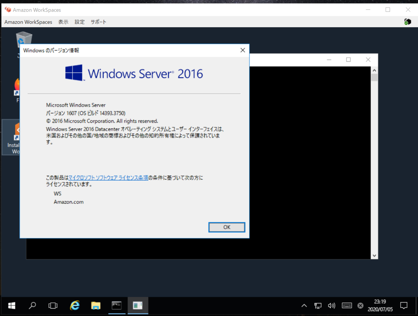This screenshot has width=418, height=316.
Task: Open Task View on the taskbar
Action: (53, 306)
